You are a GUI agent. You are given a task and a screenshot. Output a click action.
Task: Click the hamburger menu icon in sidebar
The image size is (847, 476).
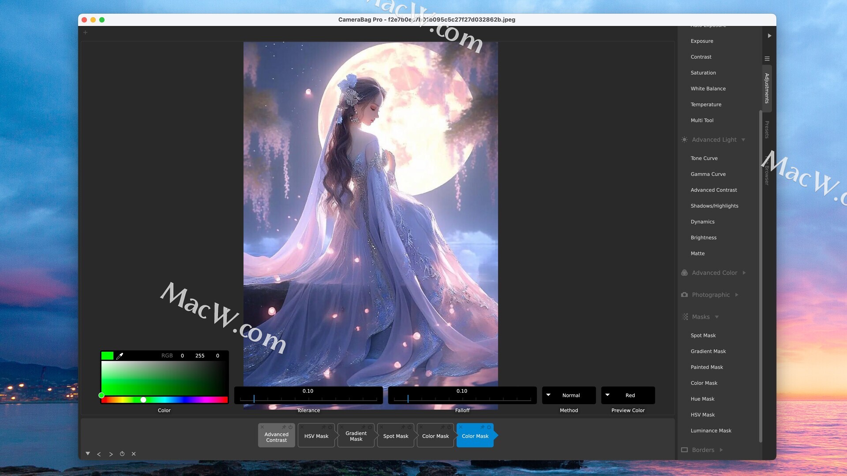[767, 59]
